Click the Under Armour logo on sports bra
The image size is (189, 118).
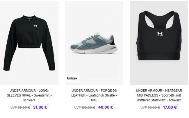tap(160, 34)
